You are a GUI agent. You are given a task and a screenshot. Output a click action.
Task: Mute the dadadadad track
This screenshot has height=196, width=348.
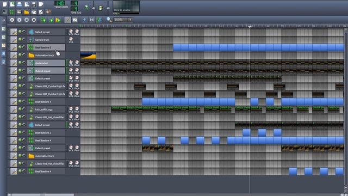point(20,63)
